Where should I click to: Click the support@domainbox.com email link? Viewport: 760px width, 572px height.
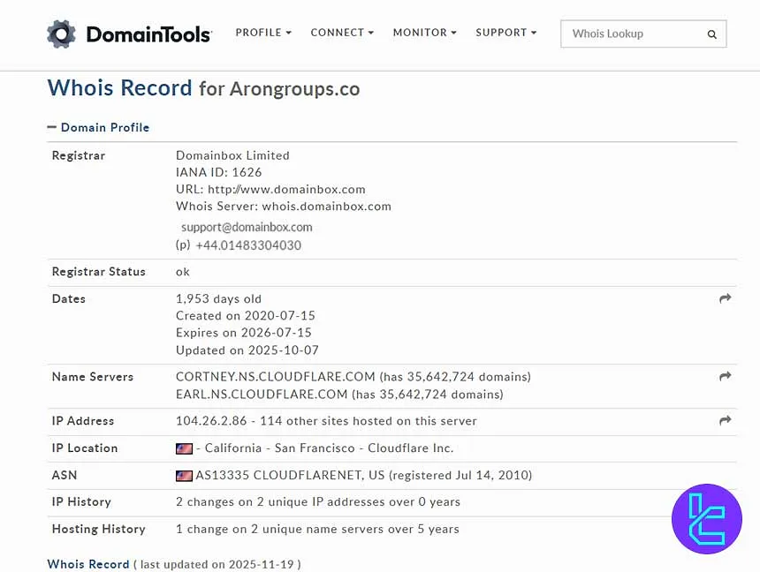pos(247,227)
